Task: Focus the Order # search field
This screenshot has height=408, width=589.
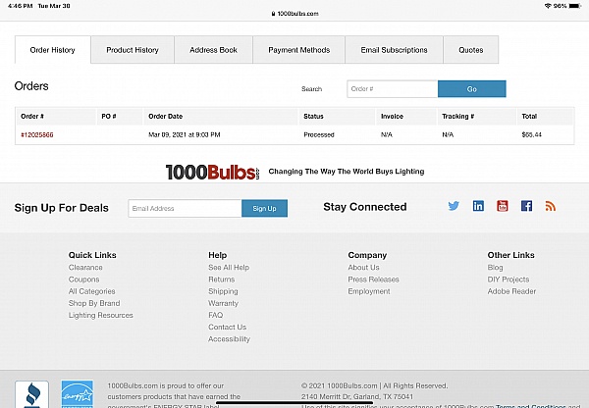Action: [392, 89]
